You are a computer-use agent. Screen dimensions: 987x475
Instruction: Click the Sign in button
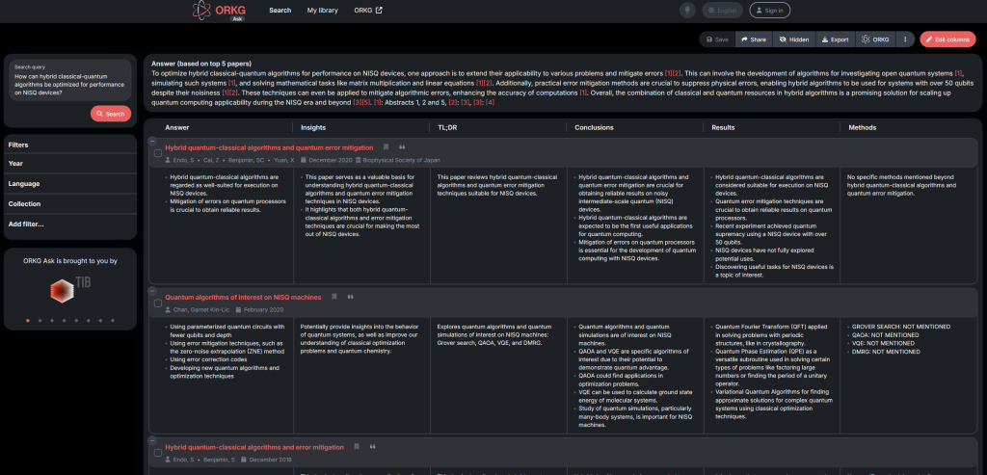[769, 10]
